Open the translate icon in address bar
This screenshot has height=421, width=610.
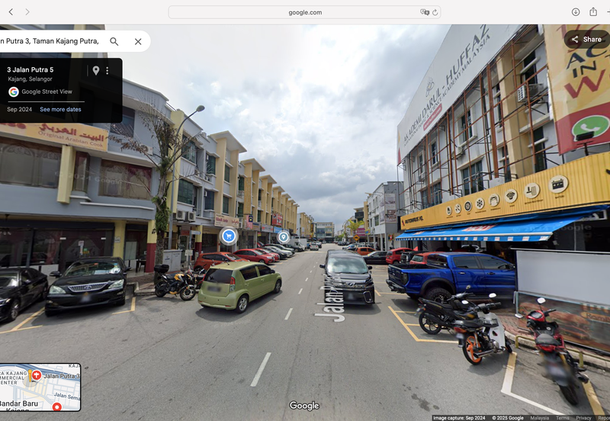(x=425, y=12)
